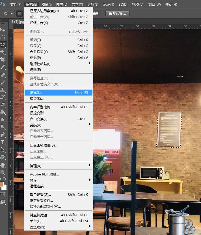
Task: Select the Hand tool
Action: pos(3,166)
